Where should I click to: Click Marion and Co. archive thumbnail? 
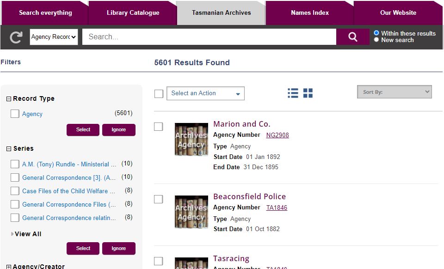(x=191, y=139)
